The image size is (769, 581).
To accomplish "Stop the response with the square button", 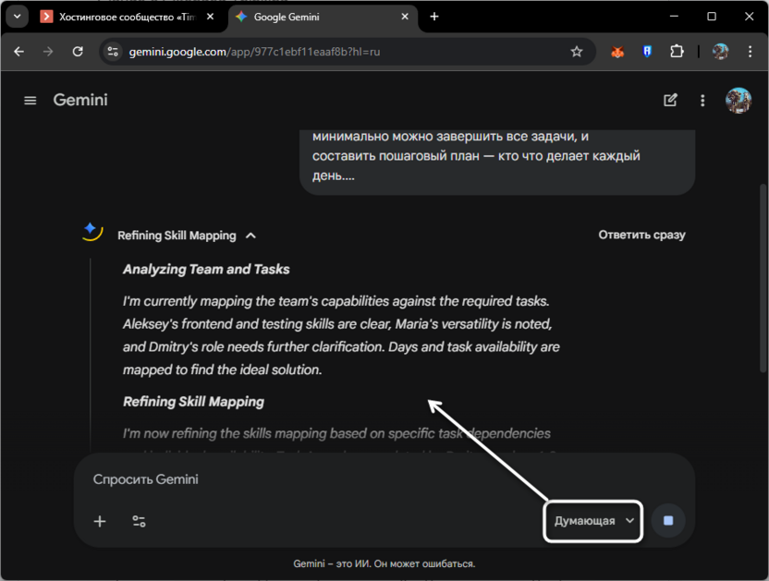I will tap(668, 521).
